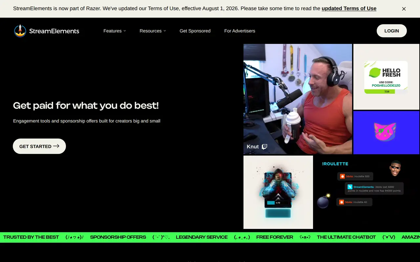Click the !ROULETTE heading
The height and width of the screenshot is (262, 420).
pyautogui.click(x=335, y=164)
